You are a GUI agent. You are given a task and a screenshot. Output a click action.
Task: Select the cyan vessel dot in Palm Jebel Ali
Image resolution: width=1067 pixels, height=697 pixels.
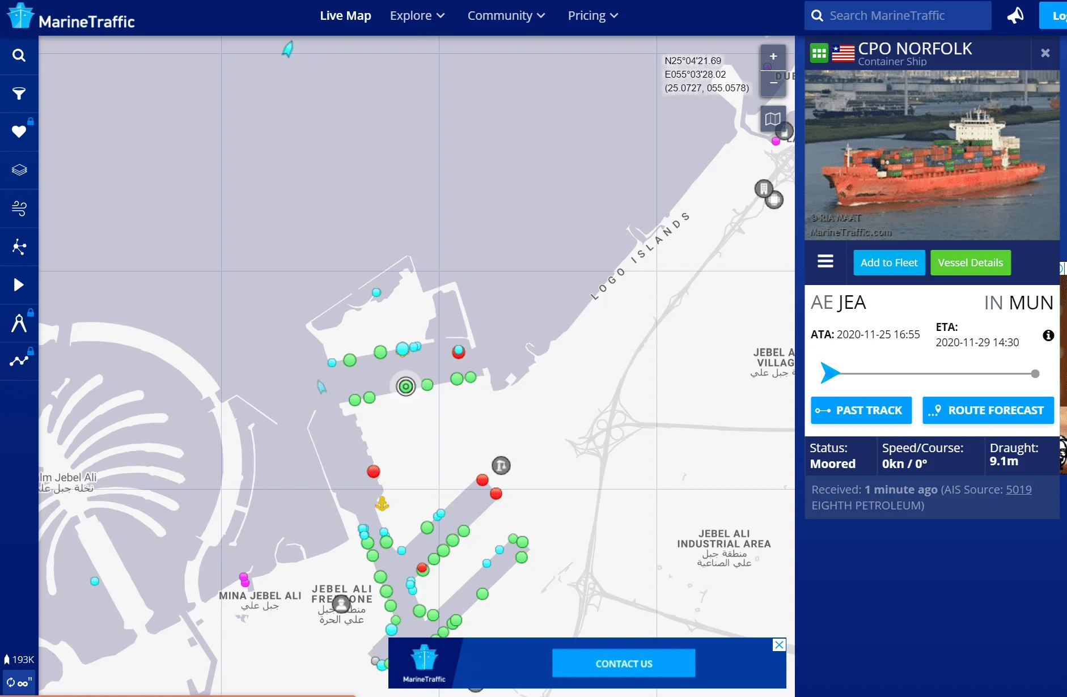(x=95, y=581)
